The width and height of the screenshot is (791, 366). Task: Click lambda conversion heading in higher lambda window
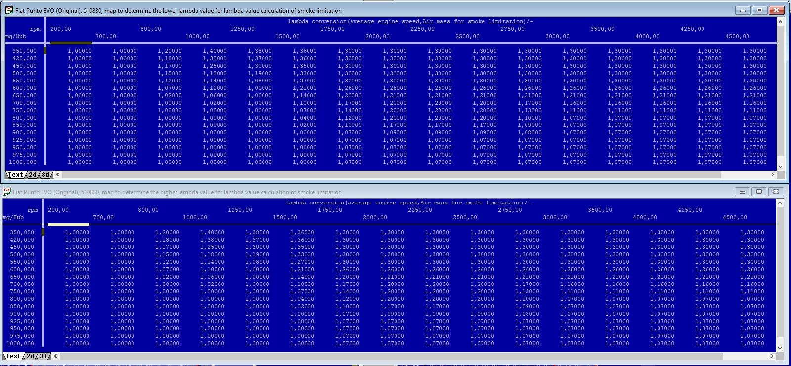(x=408, y=203)
